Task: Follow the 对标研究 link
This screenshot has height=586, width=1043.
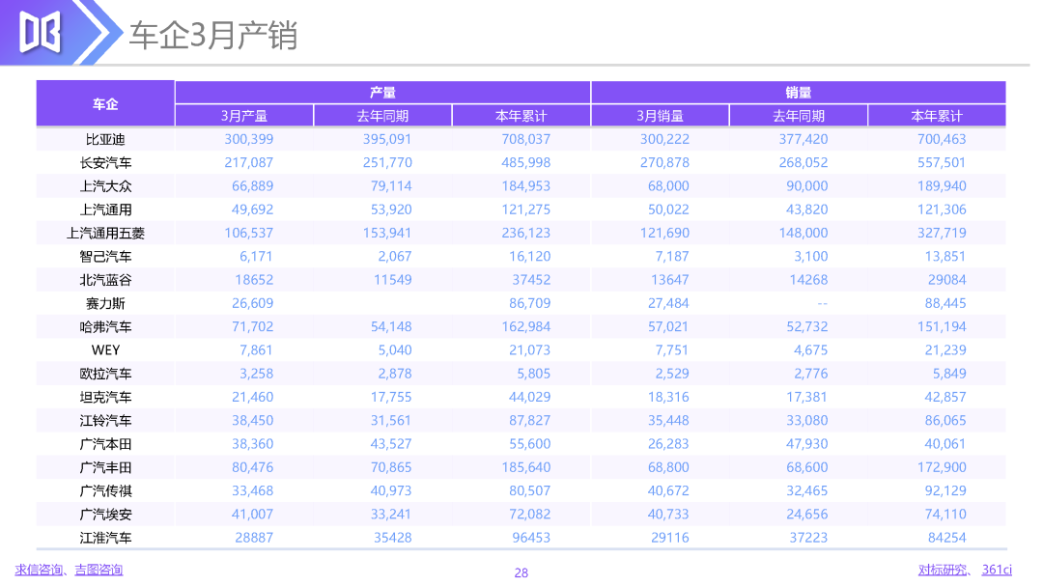Action: point(943,570)
